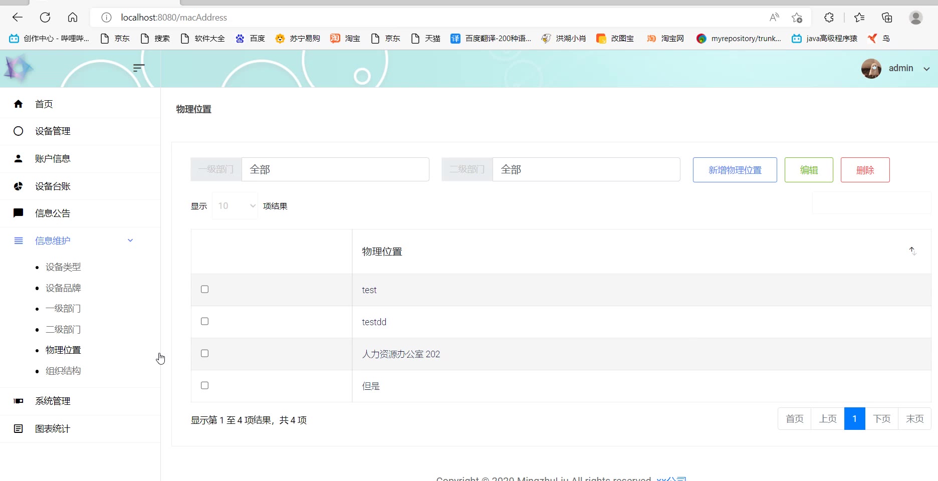Sort the table by the 物理位置 arrow
This screenshot has width=938, height=481.
tap(913, 251)
